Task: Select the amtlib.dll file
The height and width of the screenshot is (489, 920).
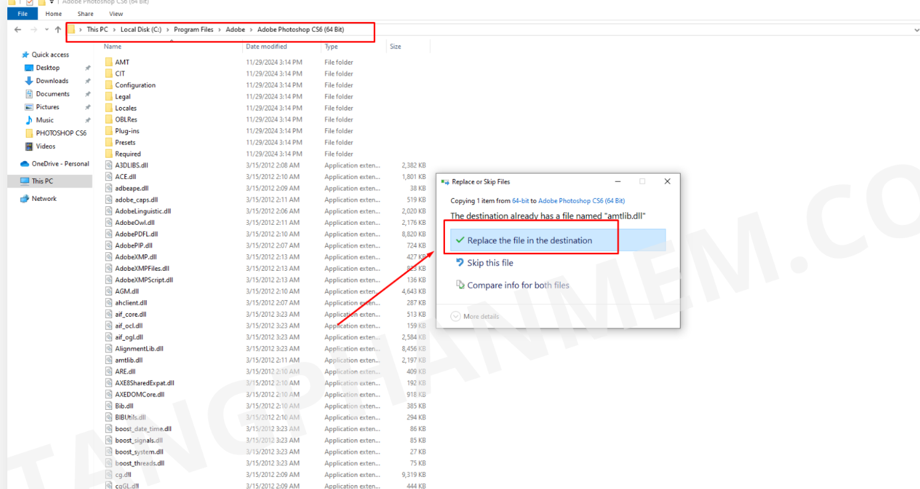Action: (128, 360)
